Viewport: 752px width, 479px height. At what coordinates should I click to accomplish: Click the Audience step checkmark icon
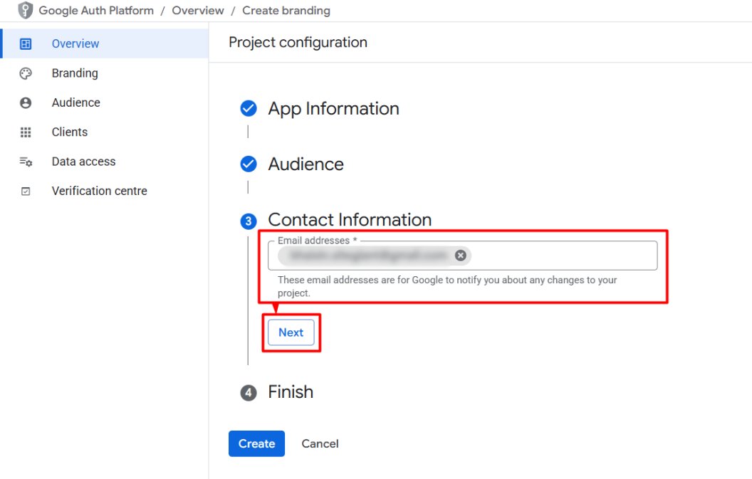249,164
